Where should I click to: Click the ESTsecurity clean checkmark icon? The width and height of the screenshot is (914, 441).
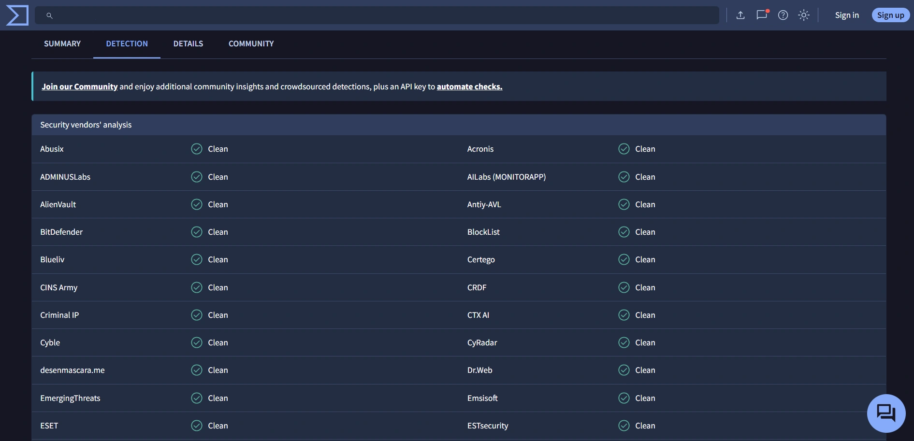(x=624, y=426)
